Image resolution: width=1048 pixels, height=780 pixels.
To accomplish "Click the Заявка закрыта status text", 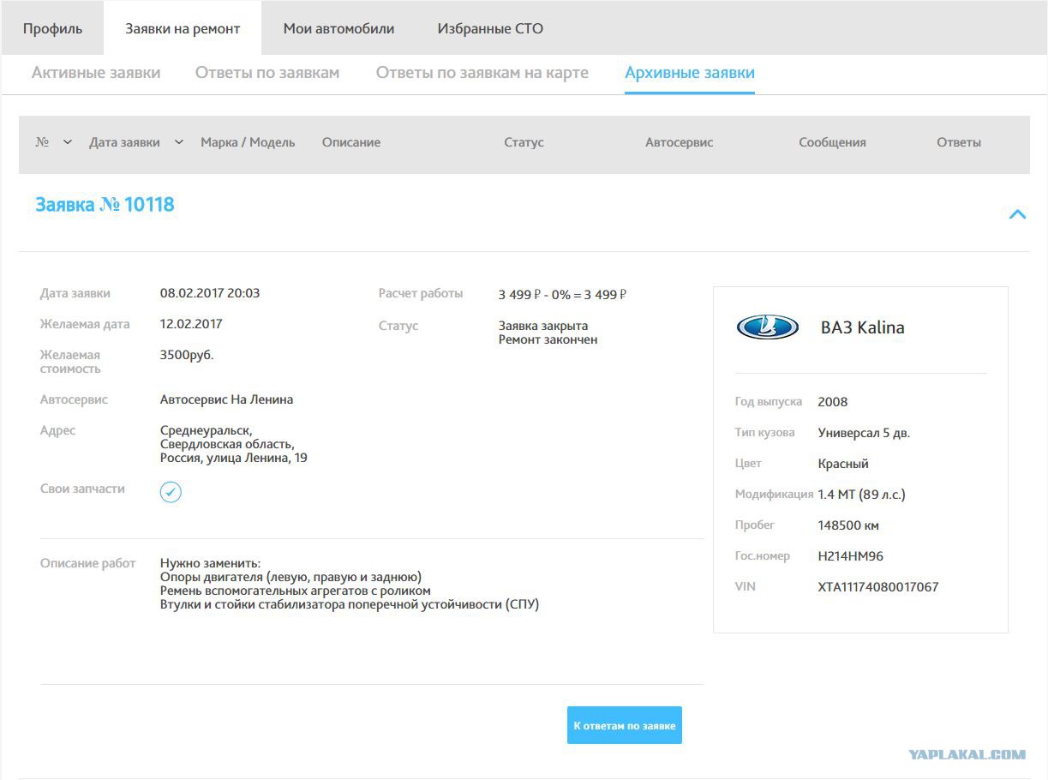I will coord(543,326).
